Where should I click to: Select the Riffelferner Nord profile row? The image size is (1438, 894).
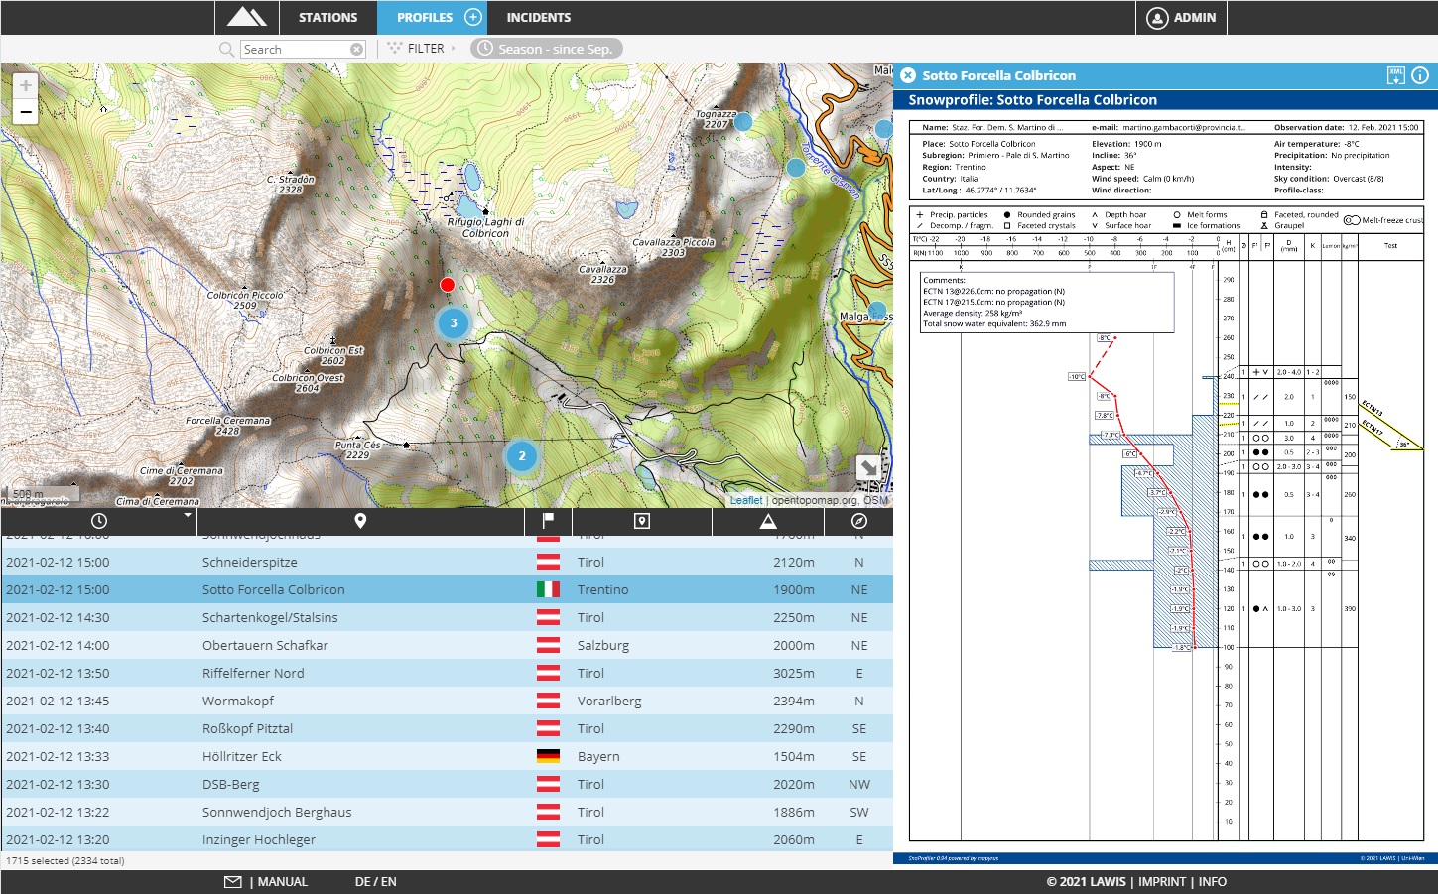coord(447,673)
